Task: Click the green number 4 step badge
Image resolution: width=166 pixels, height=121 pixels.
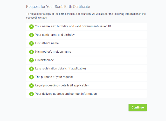Action: [x=31, y=52]
